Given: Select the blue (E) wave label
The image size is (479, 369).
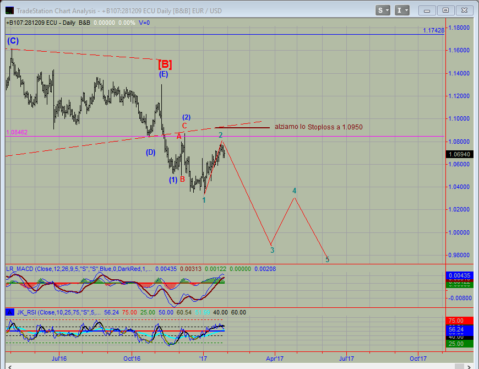Looking at the screenshot, I should pyautogui.click(x=164, y=74).
